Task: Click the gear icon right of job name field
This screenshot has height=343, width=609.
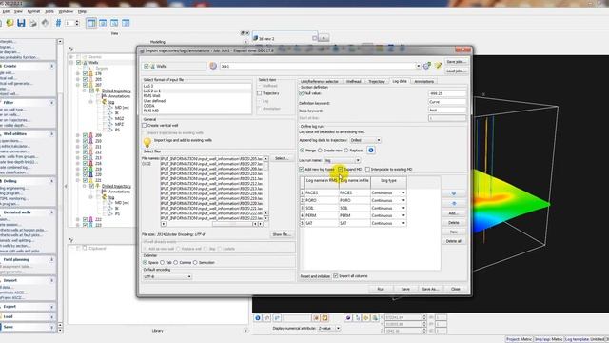Action: click(427, 66)
